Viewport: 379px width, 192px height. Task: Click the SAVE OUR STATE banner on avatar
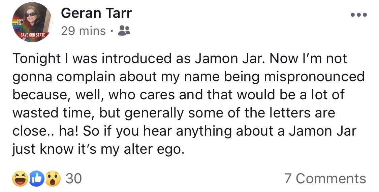tap(33, 35)
